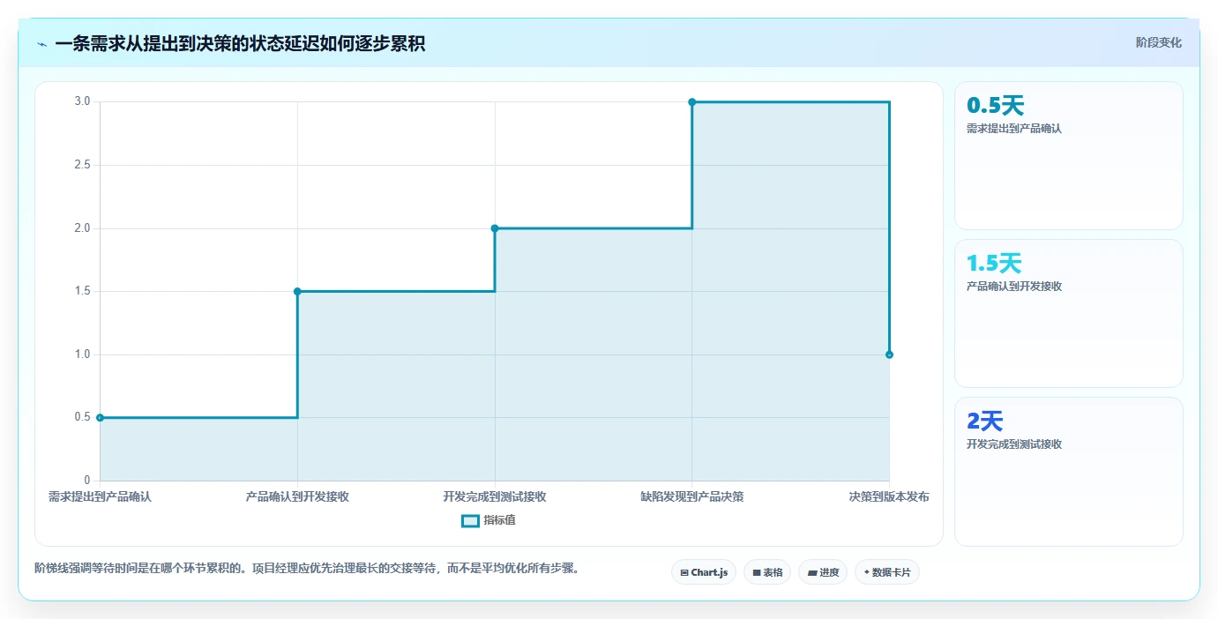
Task: Click the y-axis tick 3.0
Action: 83,102
